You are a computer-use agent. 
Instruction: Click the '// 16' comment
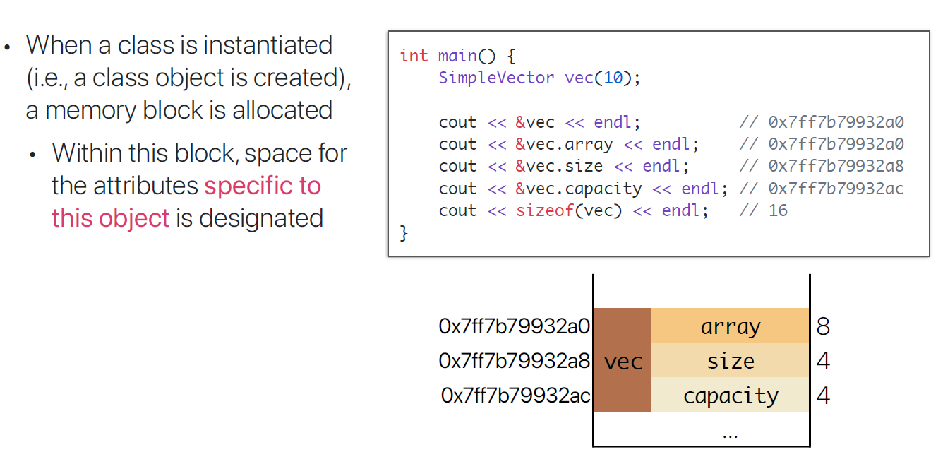[x=763, y=210]
